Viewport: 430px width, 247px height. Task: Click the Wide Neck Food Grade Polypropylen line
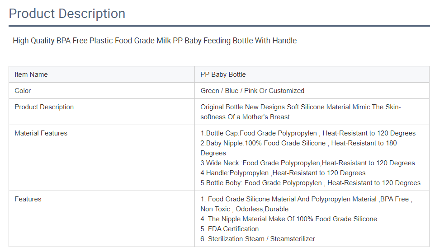[x=307, y=163]
